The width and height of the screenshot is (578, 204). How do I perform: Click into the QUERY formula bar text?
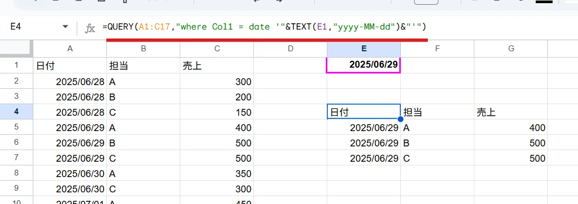264,27
